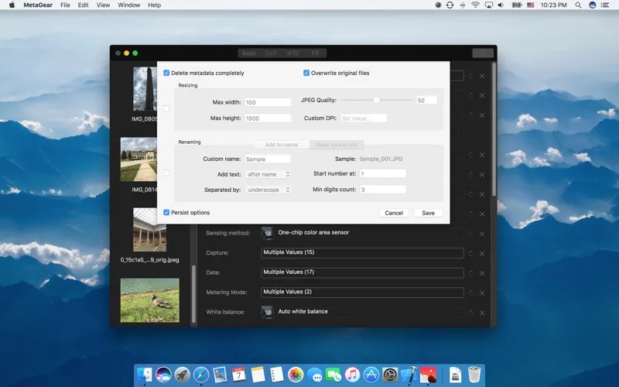Open the Photos app in the dock
The width and height of the screenshot is (619, 387).
(x=296, y=375)
